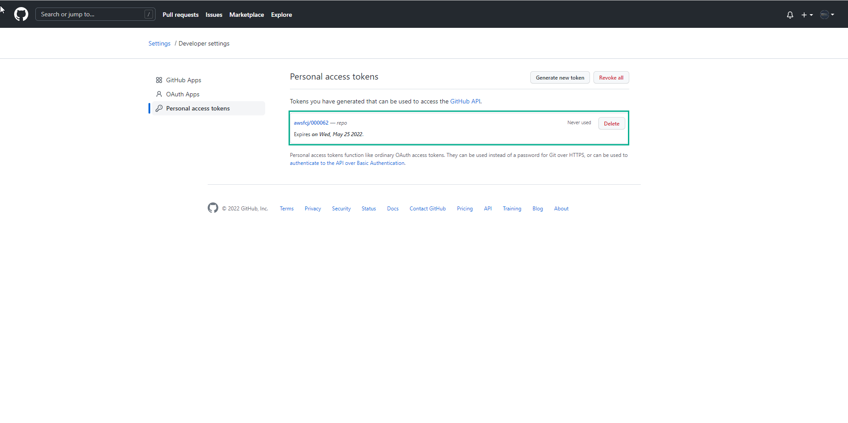
Task: Expand the plus create-new menu
Action: point(807,15)
